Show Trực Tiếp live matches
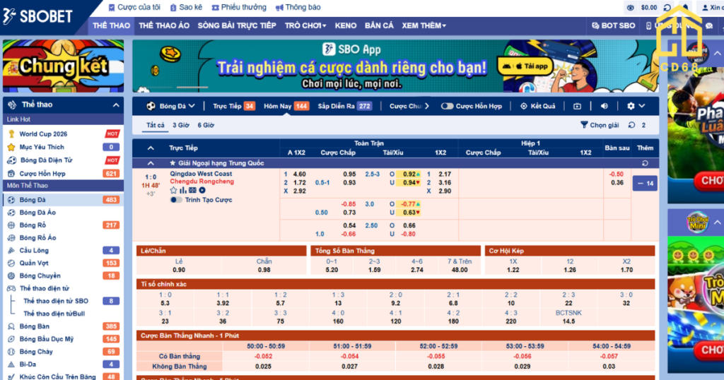724x380 pixels. tap(233, 106)
